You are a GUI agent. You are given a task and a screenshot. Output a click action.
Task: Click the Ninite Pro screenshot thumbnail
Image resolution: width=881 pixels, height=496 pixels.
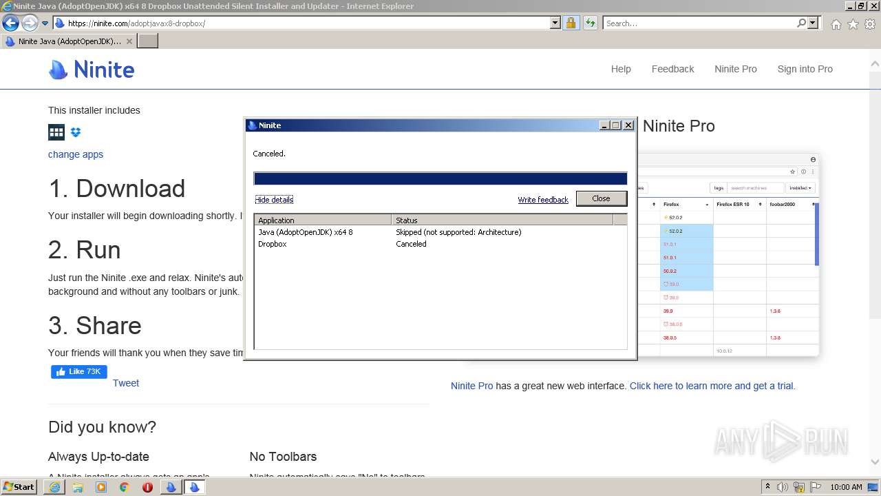729,254
